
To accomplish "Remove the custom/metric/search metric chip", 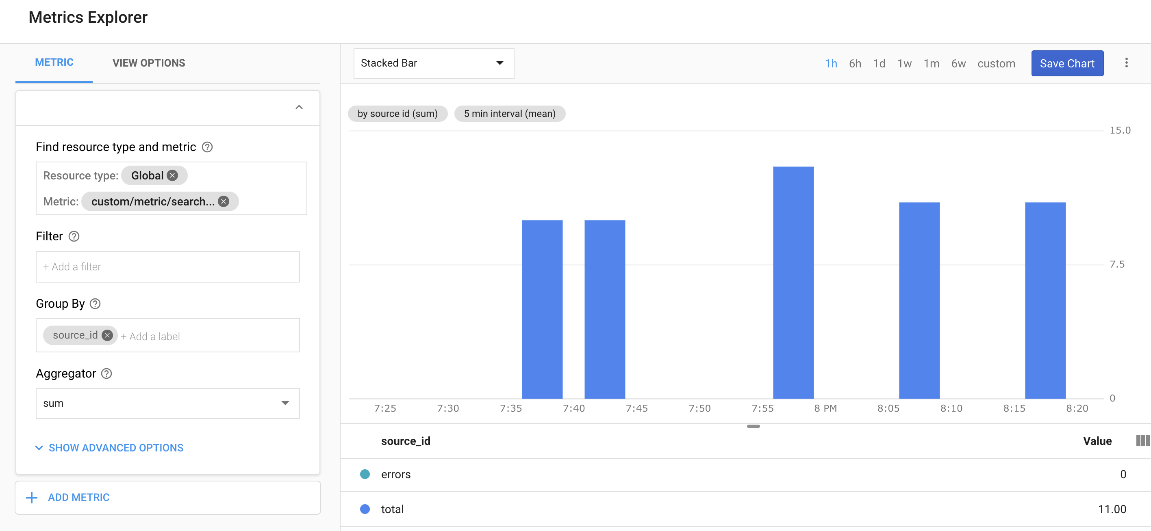I will (224, 201).
